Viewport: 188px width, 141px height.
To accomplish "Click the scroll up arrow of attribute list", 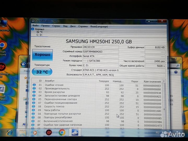I will 164,81.
